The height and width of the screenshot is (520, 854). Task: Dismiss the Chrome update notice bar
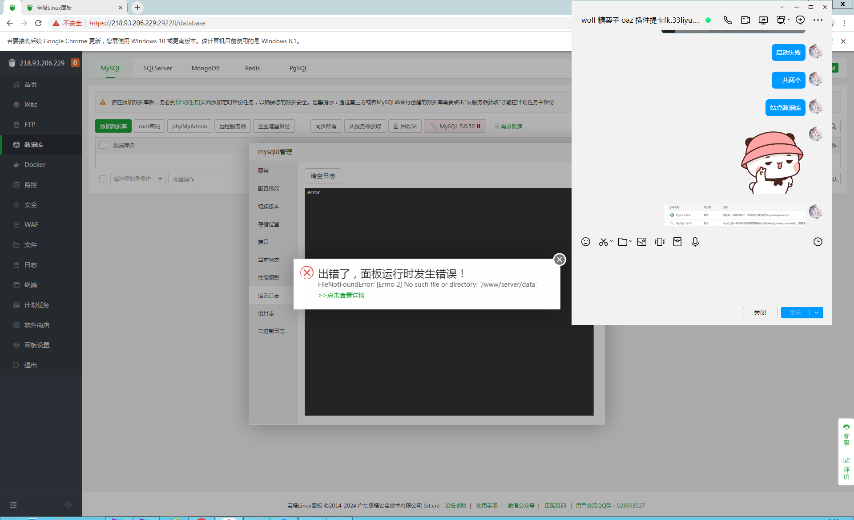click(843, 41)
